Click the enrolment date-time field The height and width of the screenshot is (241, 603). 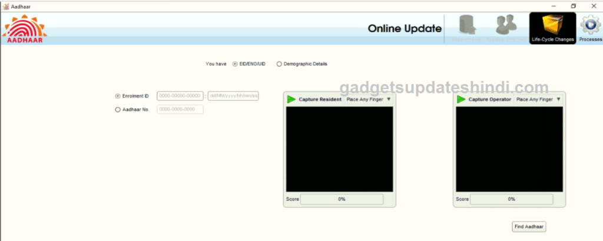click(x=233, y=96)
